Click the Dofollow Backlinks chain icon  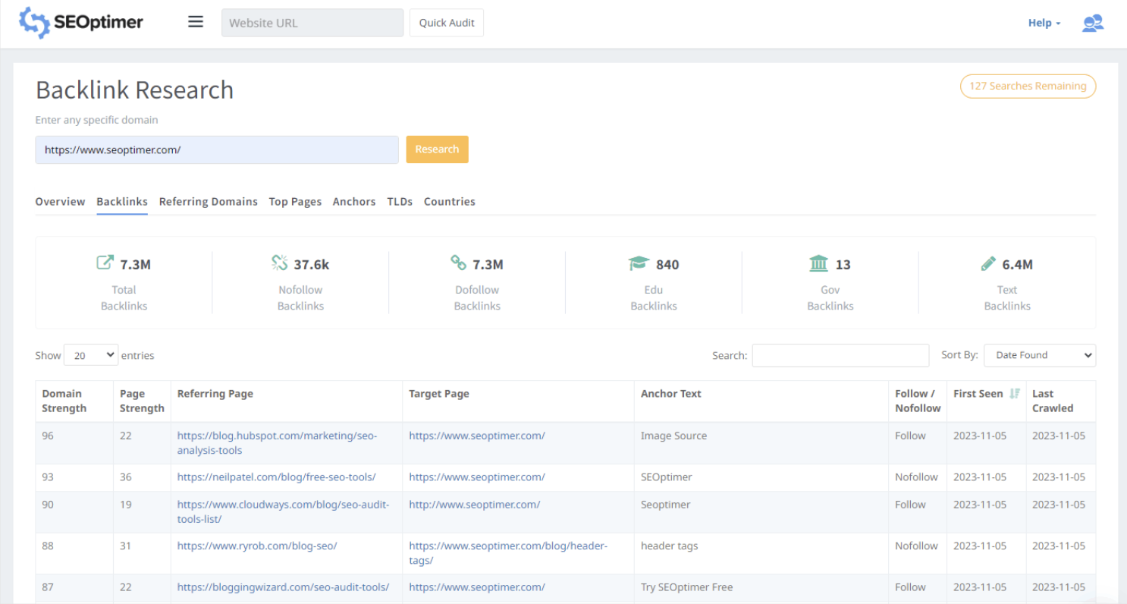(458, 263)
